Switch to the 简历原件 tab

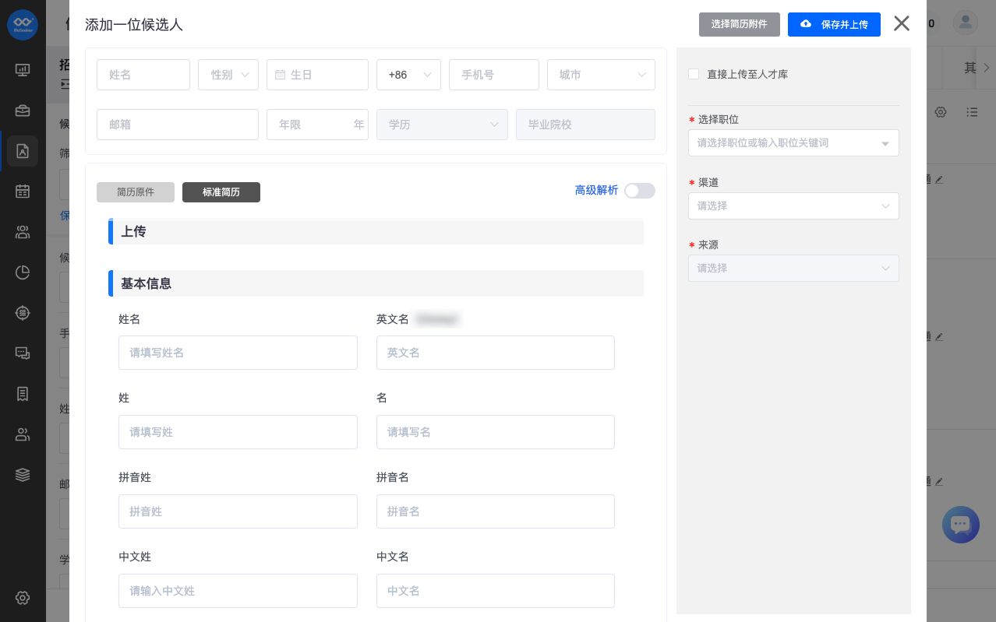click(x=136, y=192)
